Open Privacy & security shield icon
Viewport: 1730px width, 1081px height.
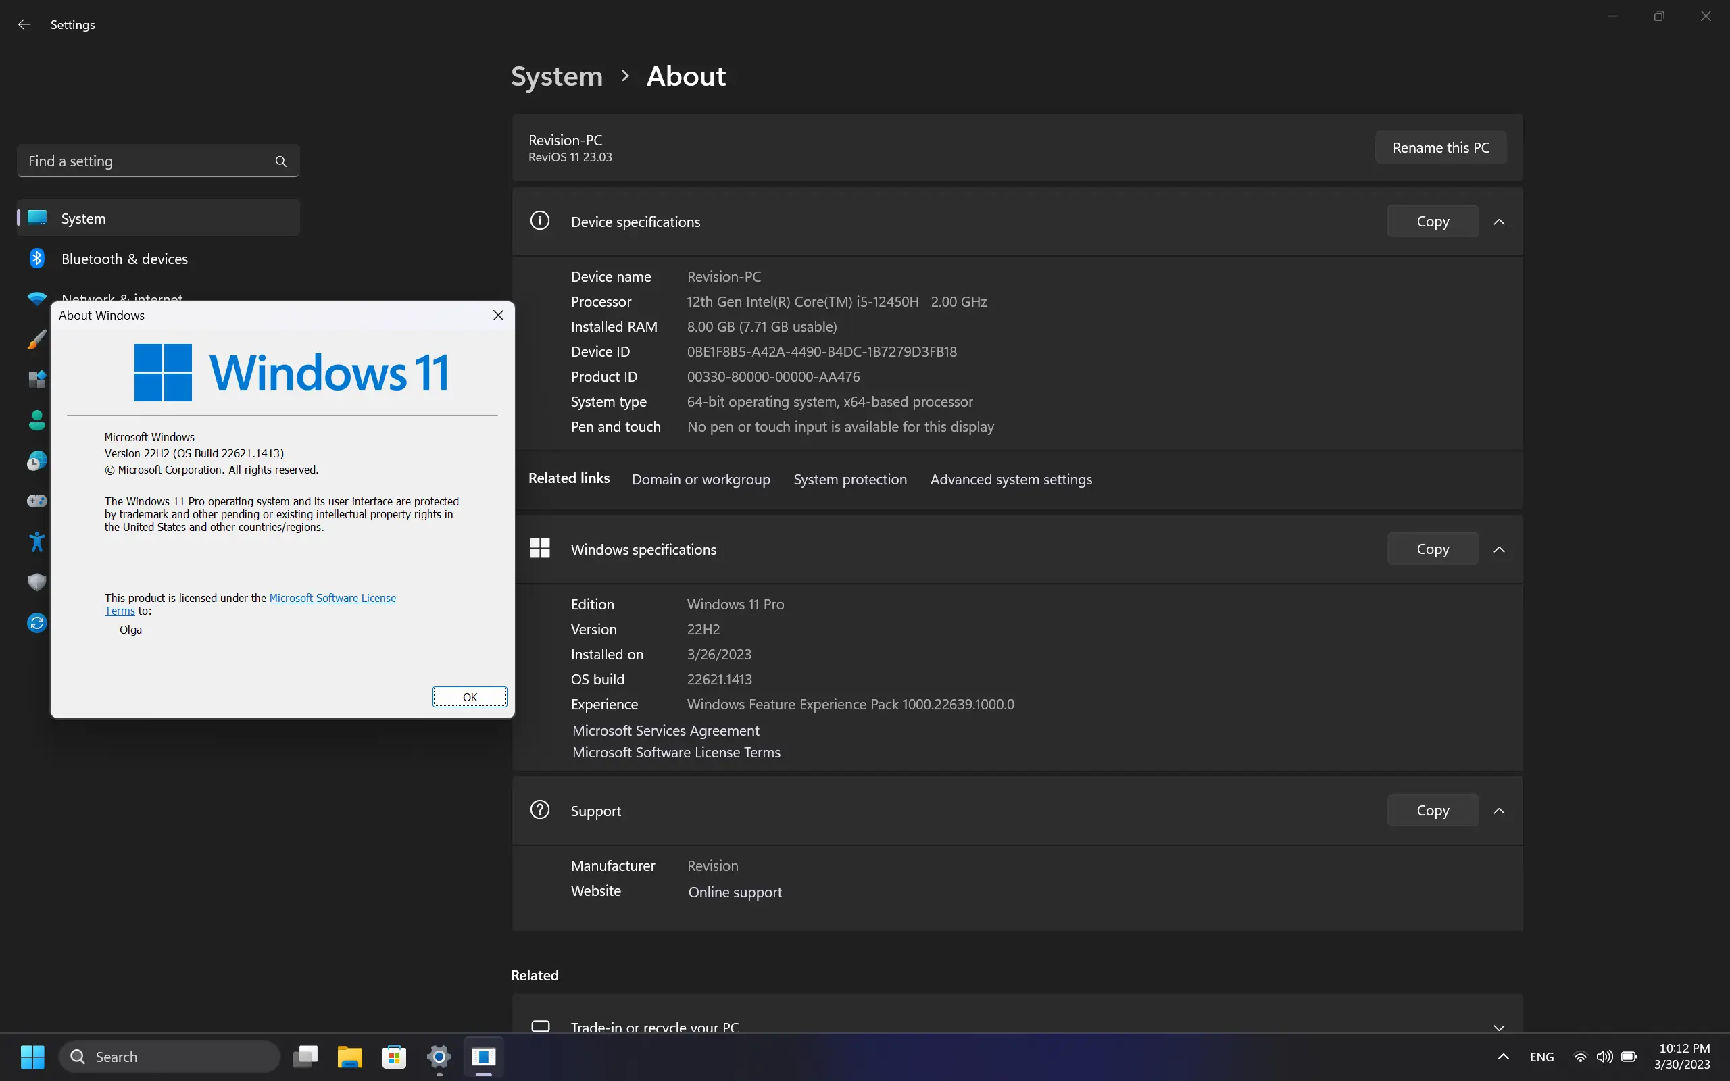(37, 582)
